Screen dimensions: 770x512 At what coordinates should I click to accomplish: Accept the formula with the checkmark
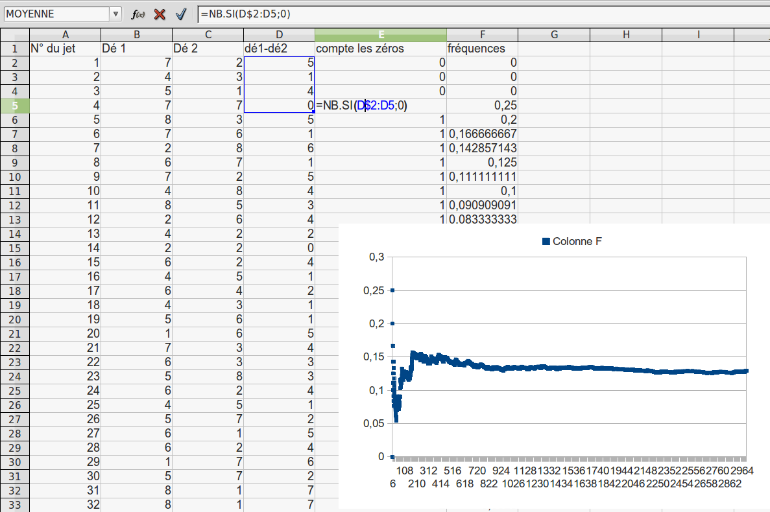pyautogui.click(x=181, y=14)
